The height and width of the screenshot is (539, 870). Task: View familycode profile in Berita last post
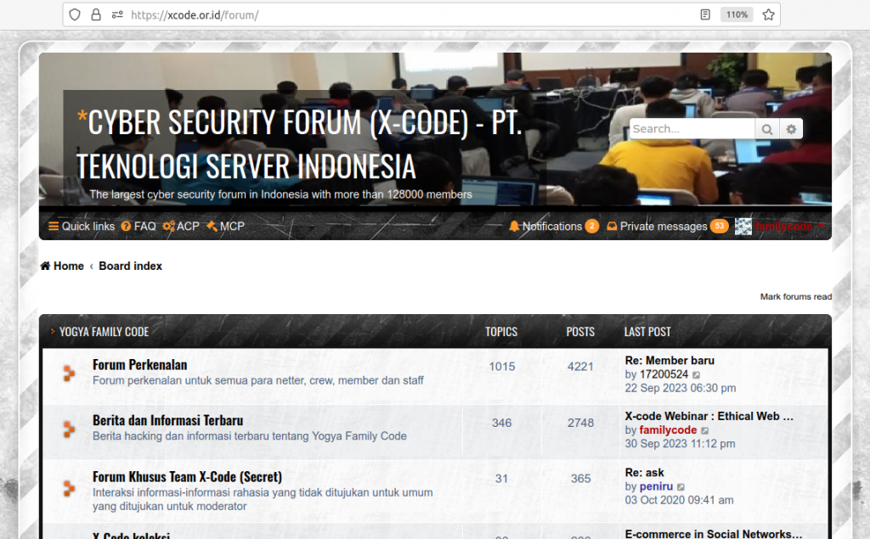pyautogui.click(x=668, y=430)
